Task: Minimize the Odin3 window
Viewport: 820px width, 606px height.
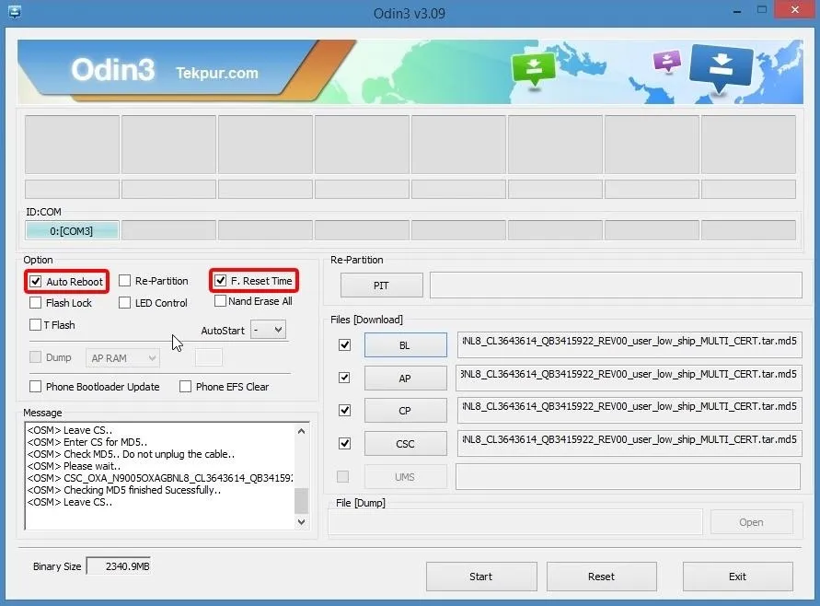Action: point(737,10)
